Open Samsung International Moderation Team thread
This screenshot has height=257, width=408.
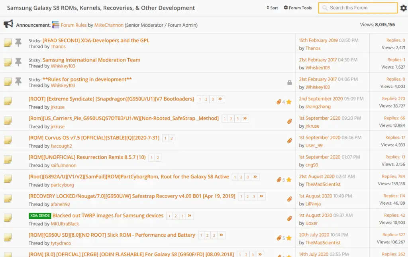click(91, 60)
